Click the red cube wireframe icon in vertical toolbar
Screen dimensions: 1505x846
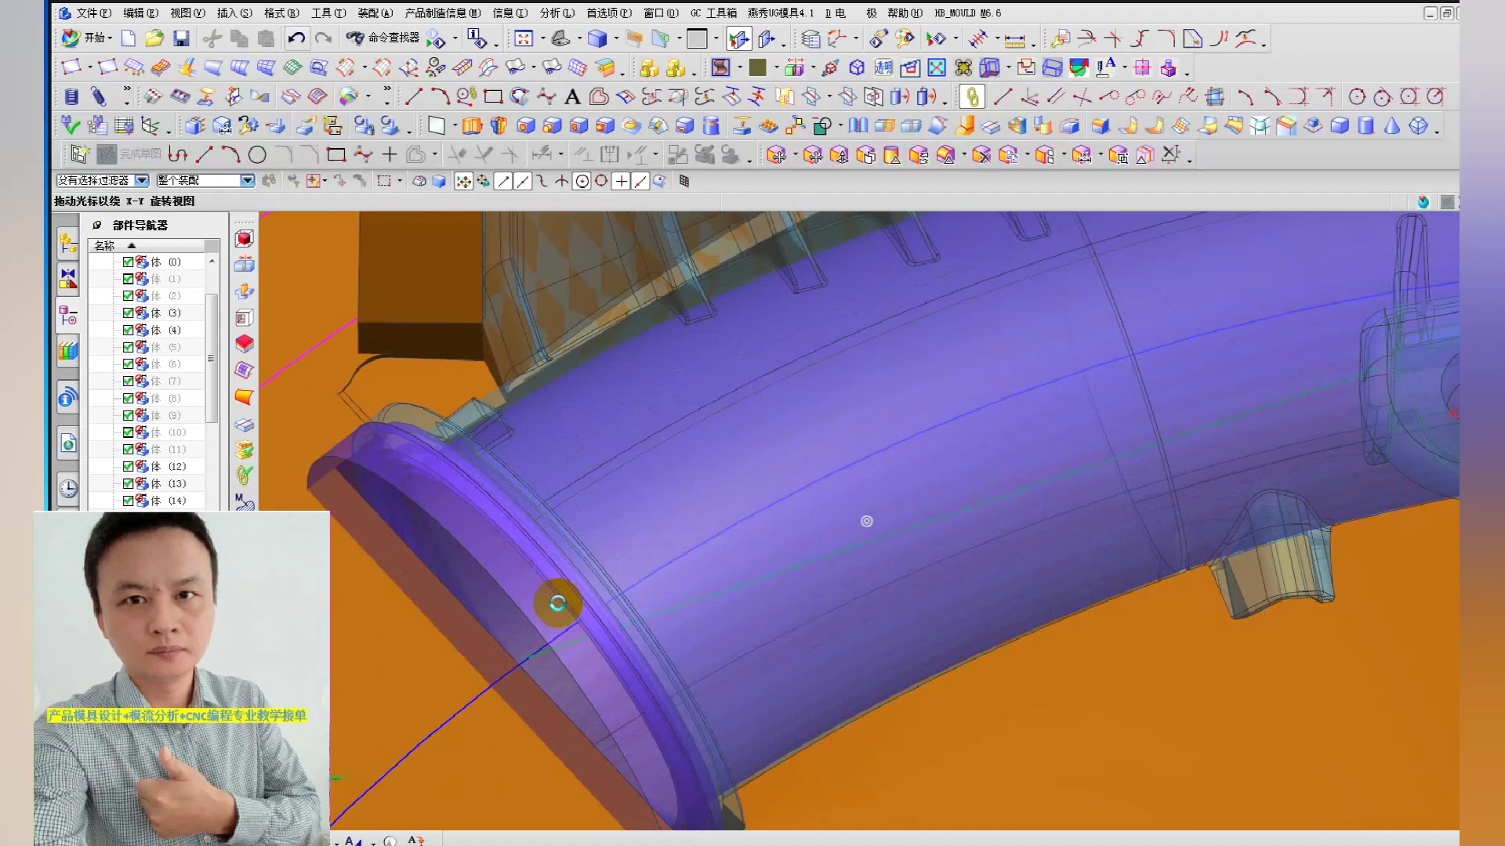[x=245, y=238]
